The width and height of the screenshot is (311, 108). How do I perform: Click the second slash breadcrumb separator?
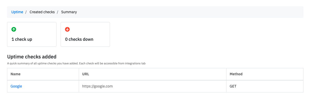[57, 12]
